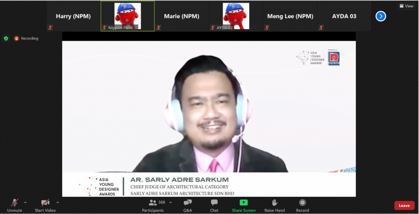Open the Q&A window
Image resolution: width=419 pixels, height=214 pixels.
tap(187, 205)
